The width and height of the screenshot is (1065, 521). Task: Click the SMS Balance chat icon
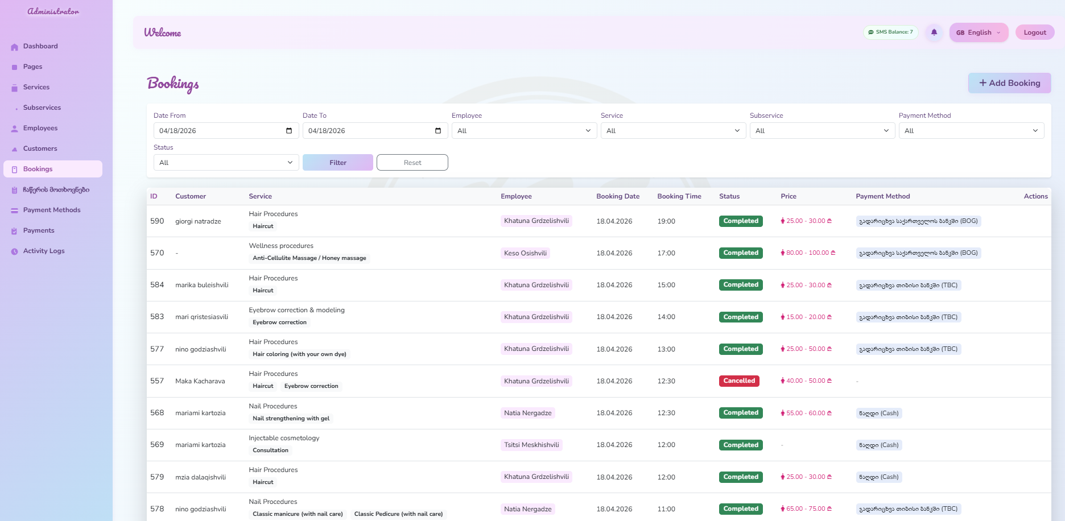pyautogui.click(x=871, y=32)
